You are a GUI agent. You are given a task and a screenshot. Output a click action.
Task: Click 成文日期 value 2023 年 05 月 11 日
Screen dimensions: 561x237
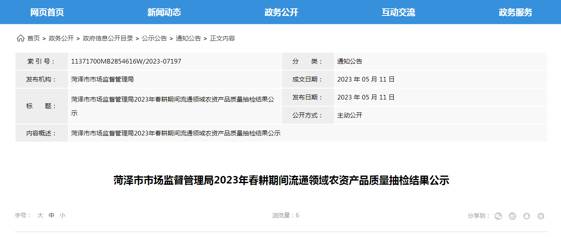pos(366,79)
